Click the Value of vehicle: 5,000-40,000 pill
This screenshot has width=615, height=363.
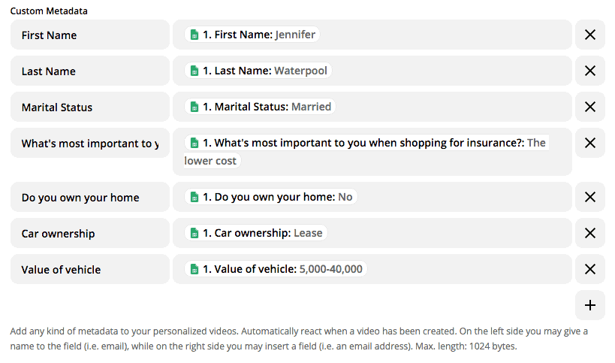[275, 269]
